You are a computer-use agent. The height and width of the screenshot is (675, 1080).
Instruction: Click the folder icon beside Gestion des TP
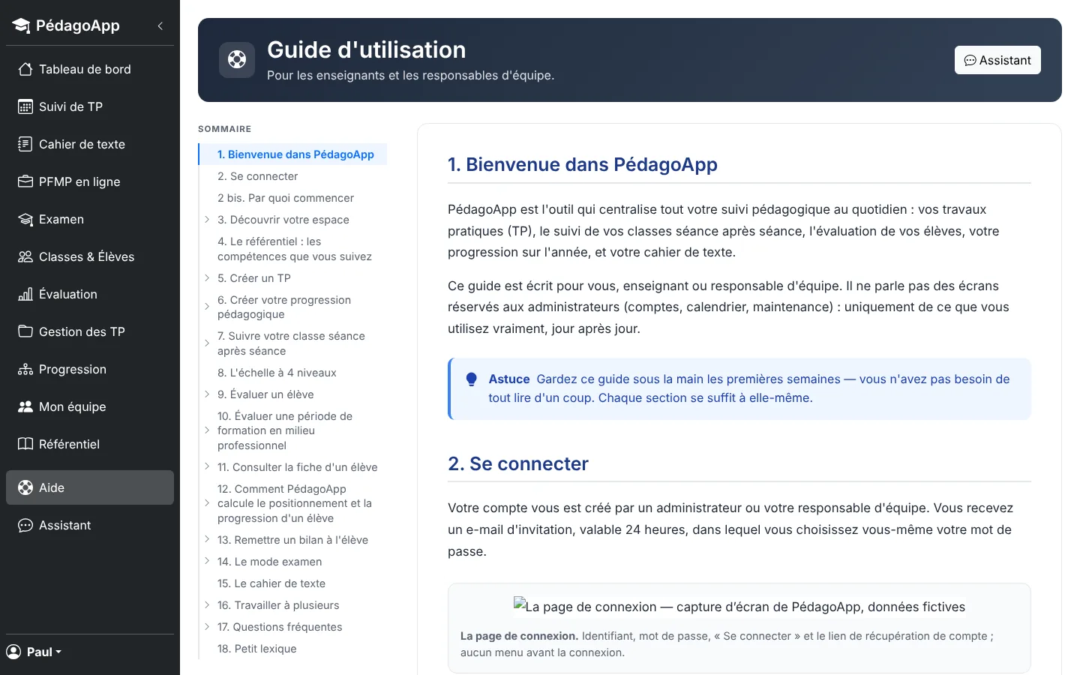pyautogui.click(x=25, y=331)
